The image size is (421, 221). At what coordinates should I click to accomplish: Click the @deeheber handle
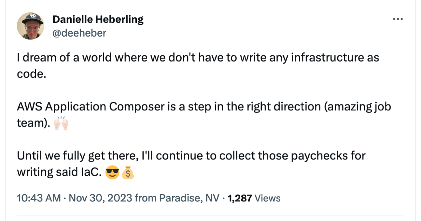pyautogui.click(x=79, y=33)
